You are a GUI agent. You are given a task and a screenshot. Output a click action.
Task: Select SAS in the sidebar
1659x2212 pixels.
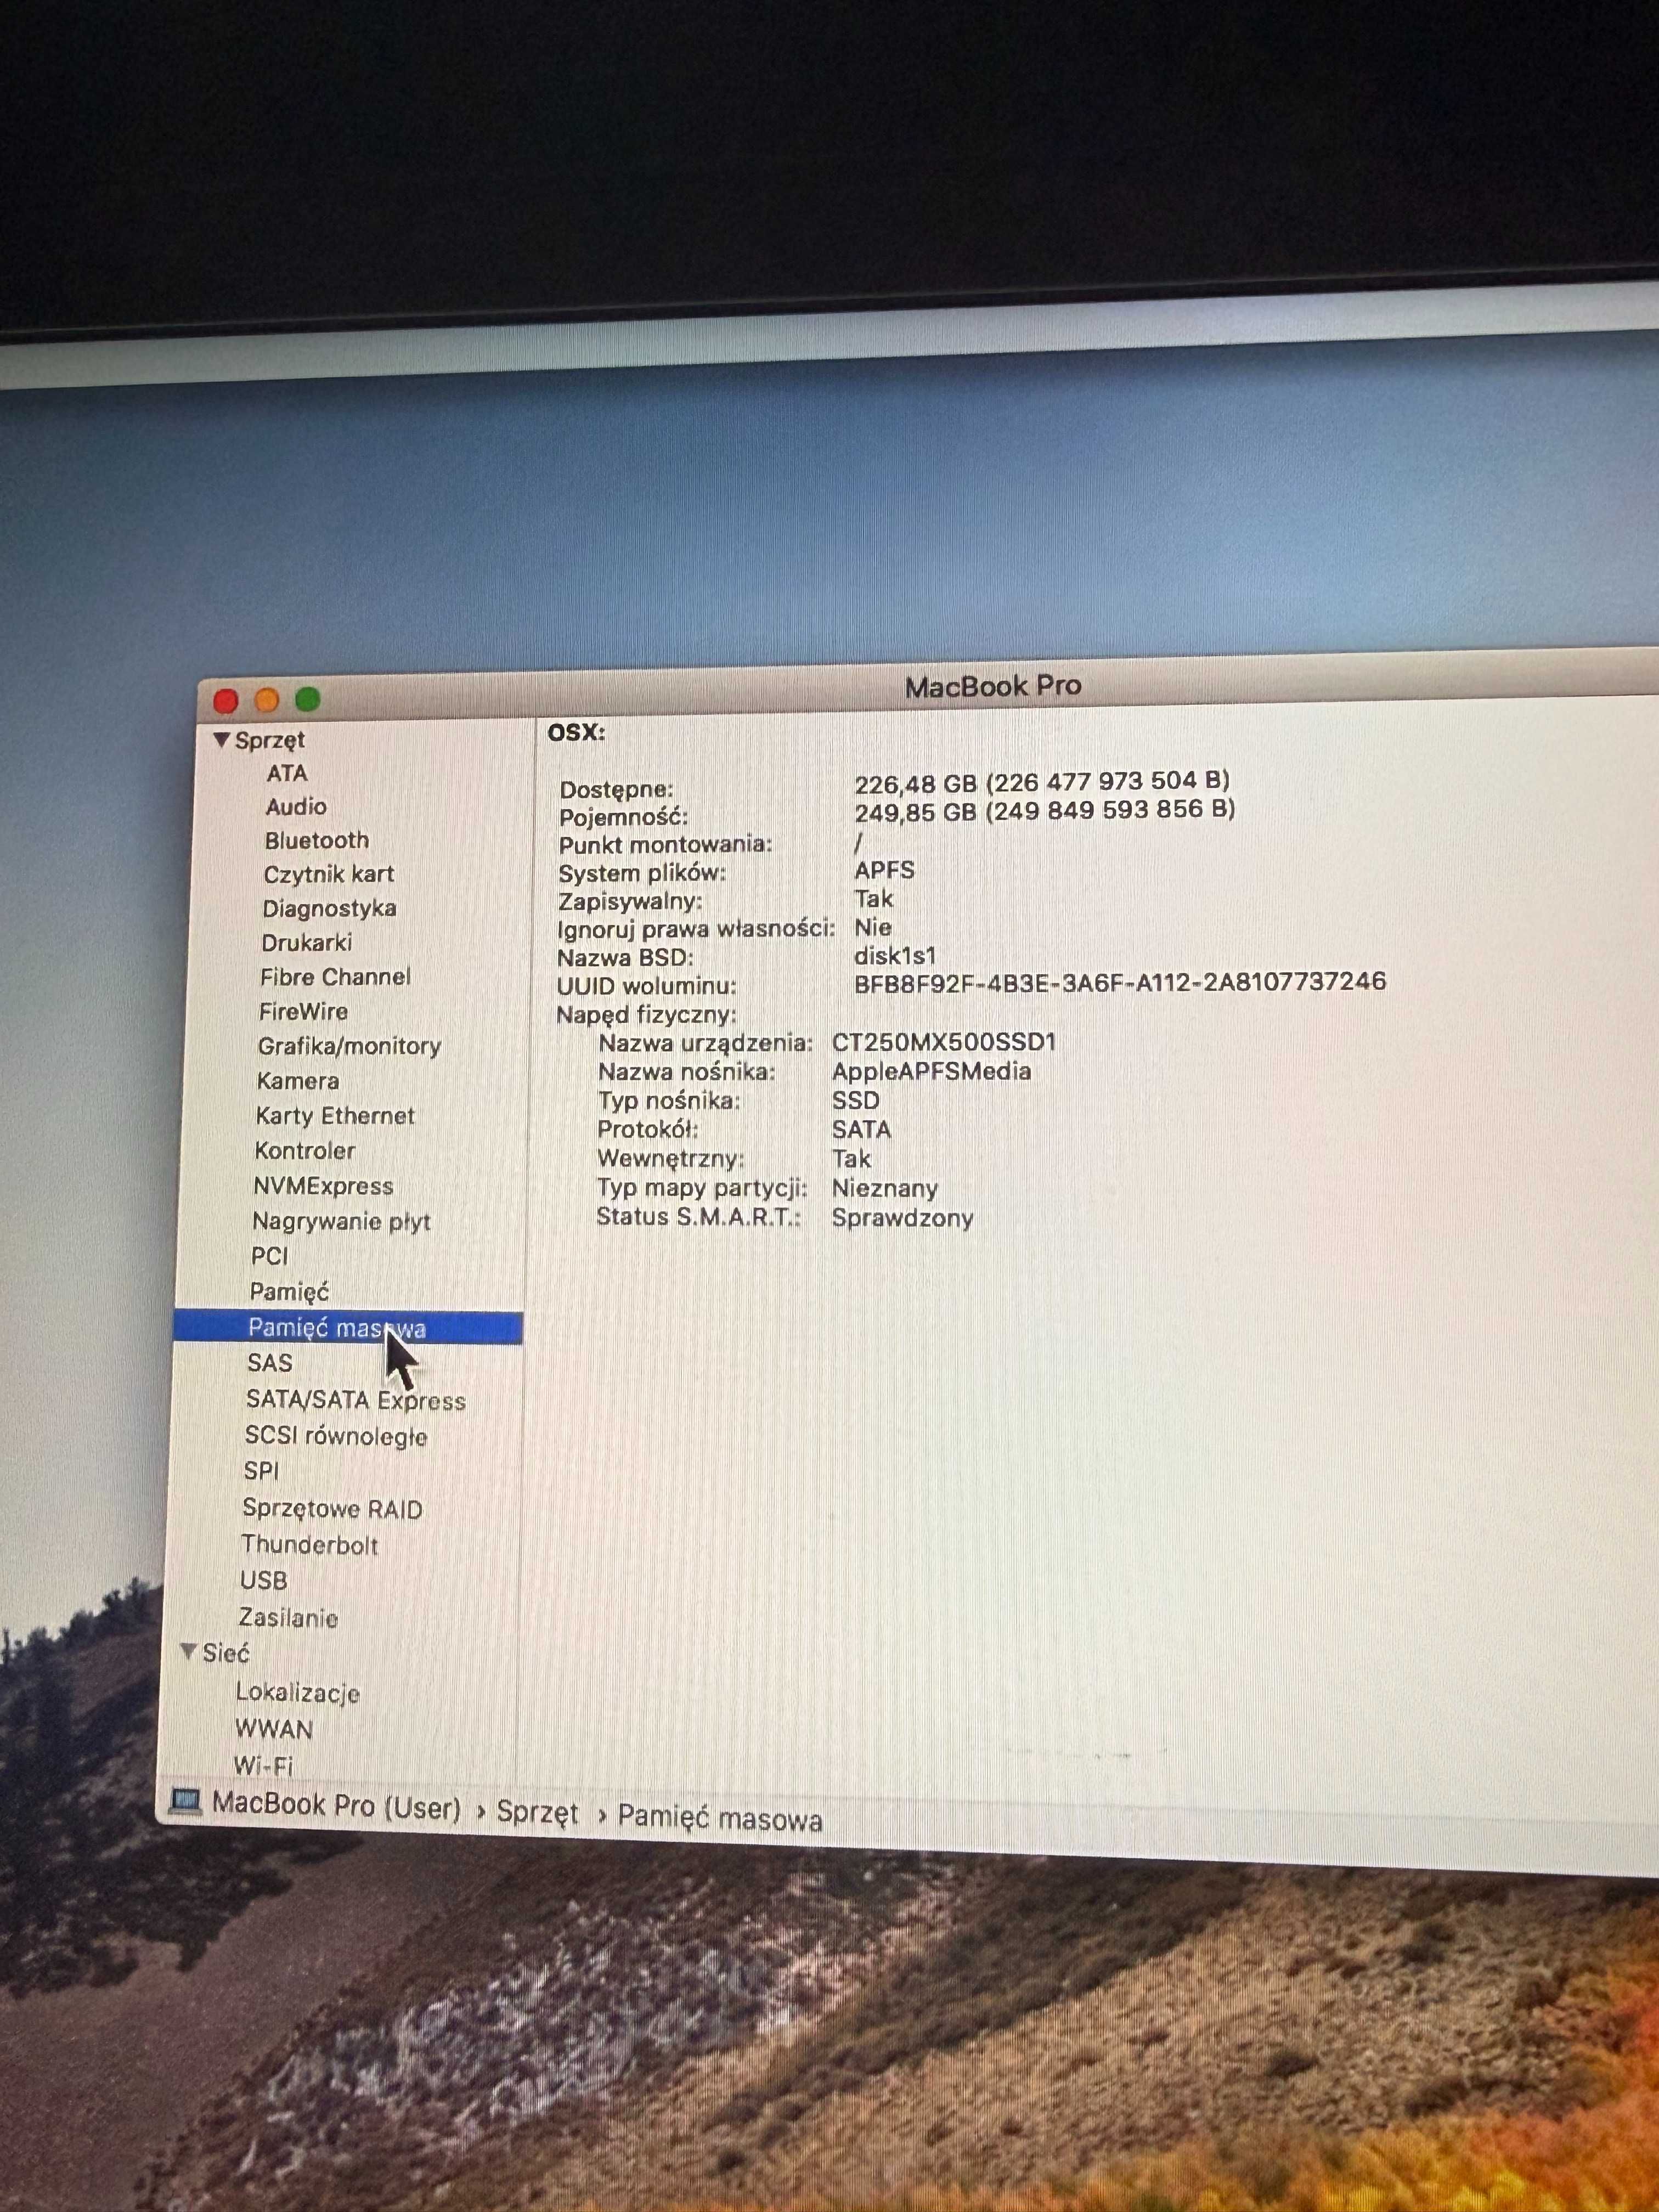tap(269, 1363)
